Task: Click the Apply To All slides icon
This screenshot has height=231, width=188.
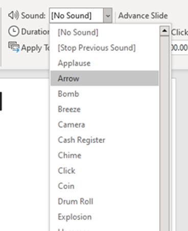Action: tap(14, 47)
